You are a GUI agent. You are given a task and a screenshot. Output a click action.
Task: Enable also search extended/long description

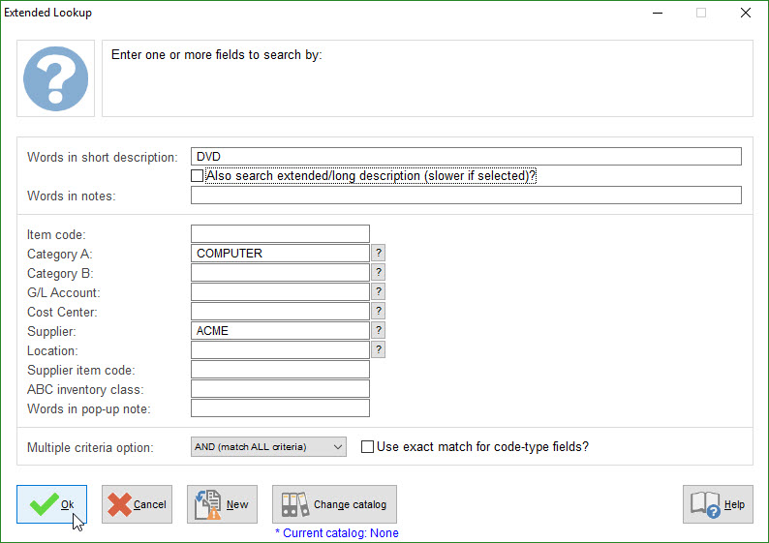tap(198, 176)
